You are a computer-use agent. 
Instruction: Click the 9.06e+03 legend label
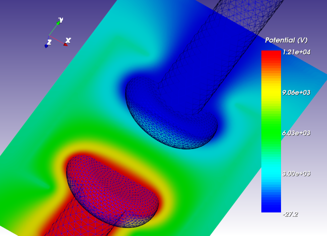[x=296, y=92]
